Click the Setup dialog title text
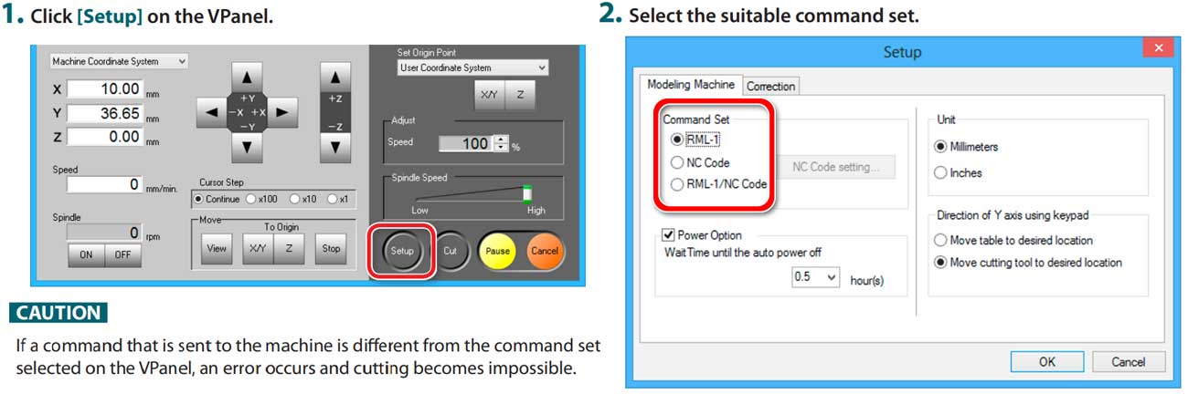This screenshot has height=394, width=1188. 902,52
